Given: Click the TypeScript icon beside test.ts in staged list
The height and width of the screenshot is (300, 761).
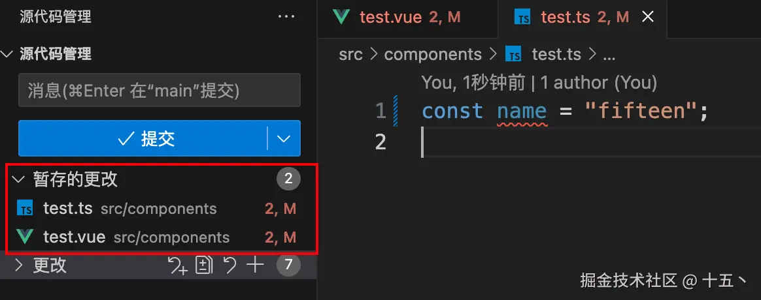Looking at the screenshot, I should click(x=25, y=209).
